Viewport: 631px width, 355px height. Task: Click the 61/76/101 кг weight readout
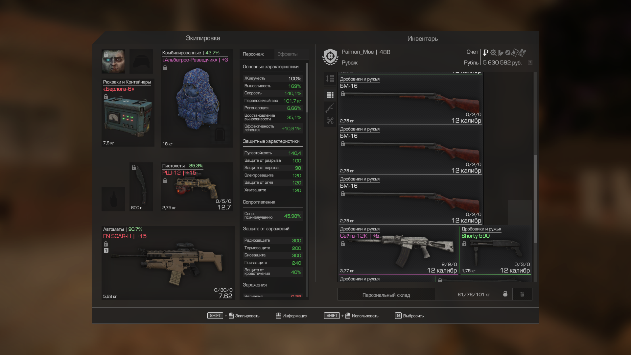point(473,295)
